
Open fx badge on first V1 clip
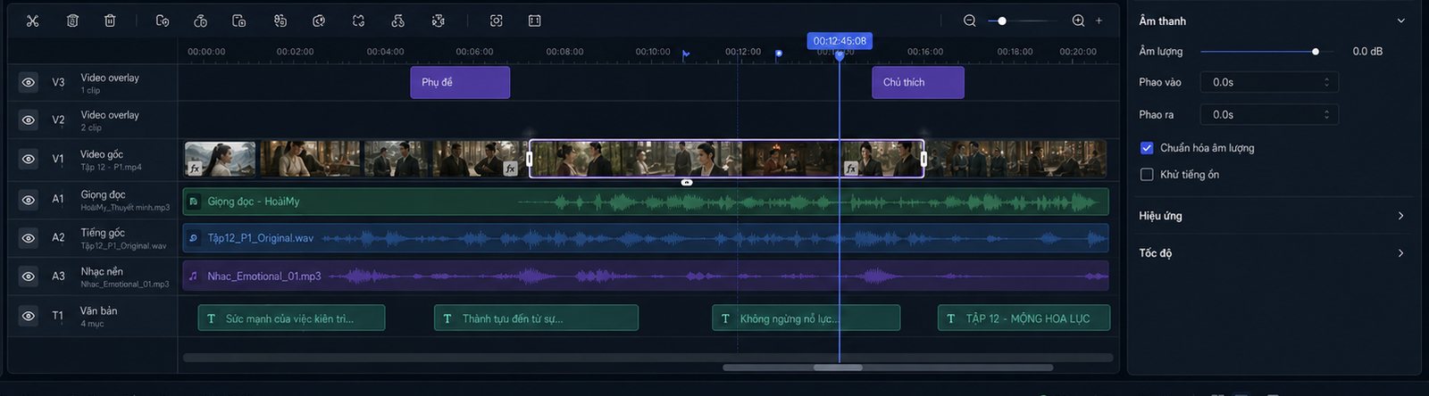(195, 168)
